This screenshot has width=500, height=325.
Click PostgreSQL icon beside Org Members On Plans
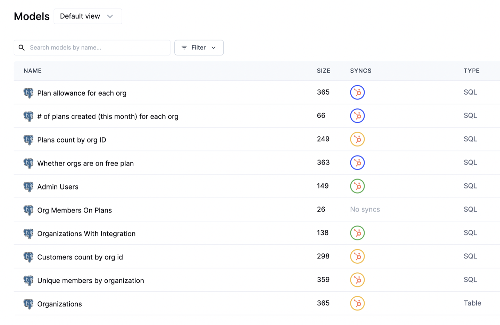(28, 210)
